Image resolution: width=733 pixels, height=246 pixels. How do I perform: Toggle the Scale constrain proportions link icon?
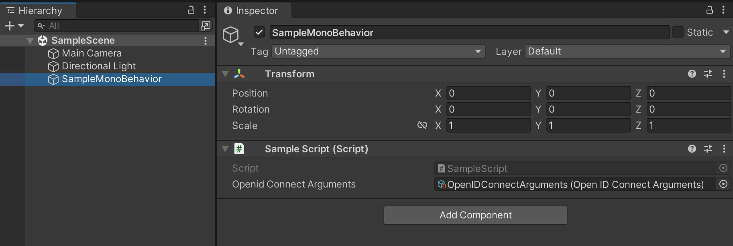point(422,125)
